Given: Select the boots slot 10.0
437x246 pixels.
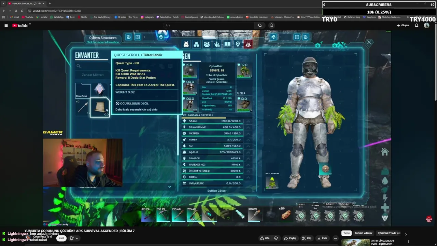Looking at the screenshot, I should pyautogui.click(x=244, y=104).
